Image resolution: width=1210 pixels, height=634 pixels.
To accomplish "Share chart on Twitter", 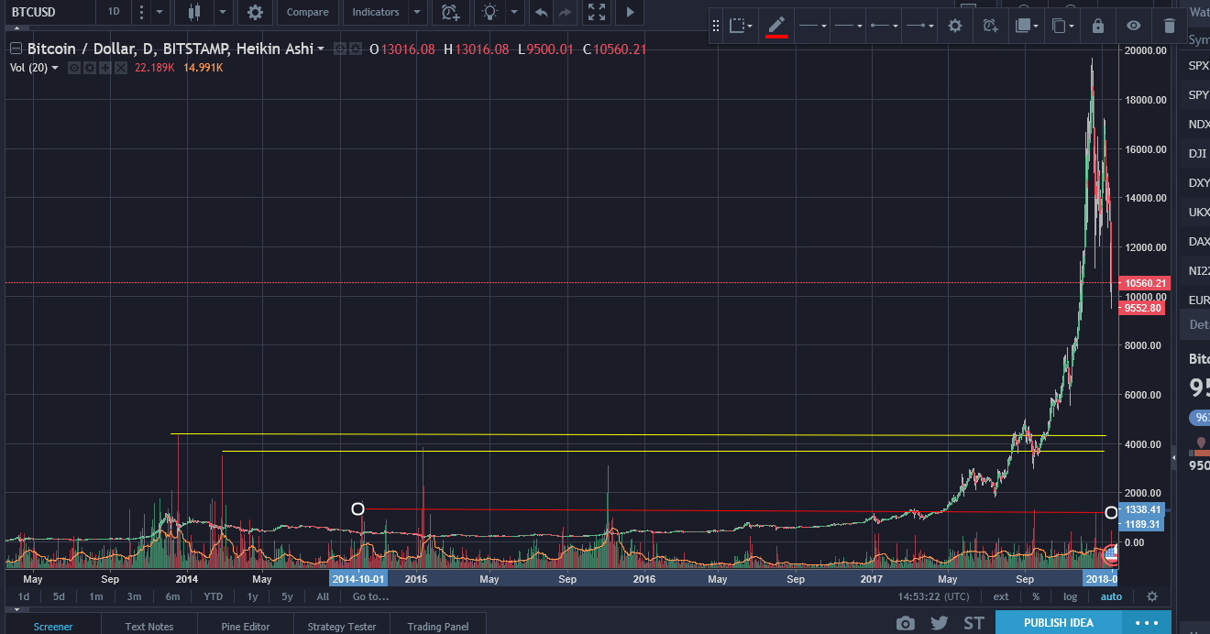I will tap(939, 624).
